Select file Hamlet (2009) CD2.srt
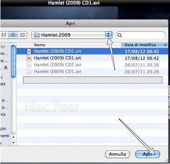This screenshot has width=170, height=164. click(x=92, y=51)
